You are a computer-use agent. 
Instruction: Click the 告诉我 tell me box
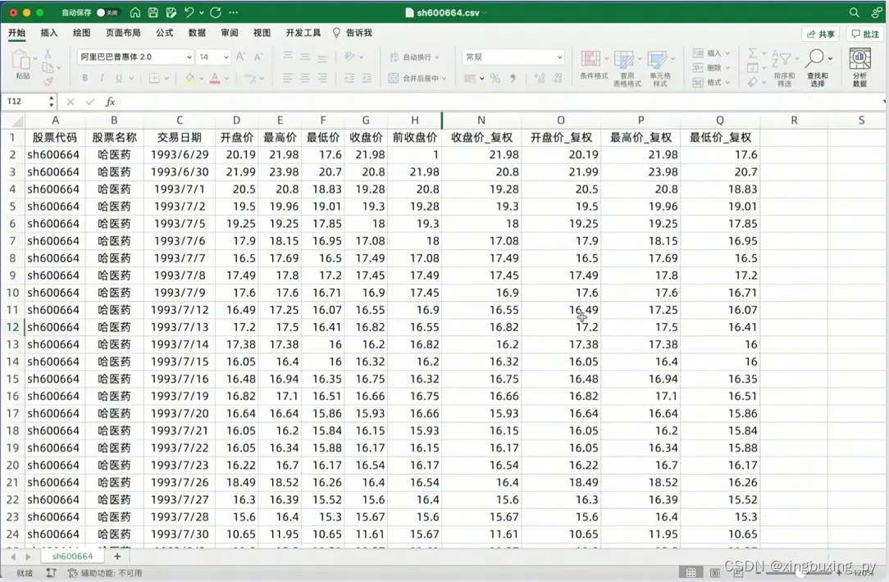click(x=353, y=33)
